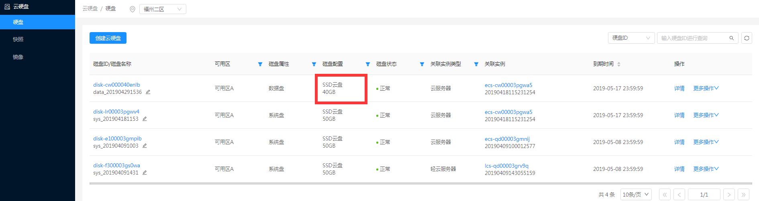Screen dimensions: 759x201
Task: Click the 磁盘ID/磁盘名称 column header
Action: click(112, 64)
